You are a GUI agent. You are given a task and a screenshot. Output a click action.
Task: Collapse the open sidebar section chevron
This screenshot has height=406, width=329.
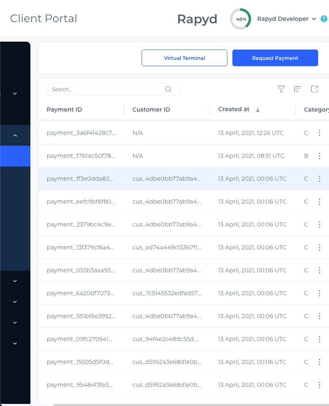15,135
